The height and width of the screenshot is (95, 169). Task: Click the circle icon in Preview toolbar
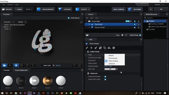[x=74, y=65]
